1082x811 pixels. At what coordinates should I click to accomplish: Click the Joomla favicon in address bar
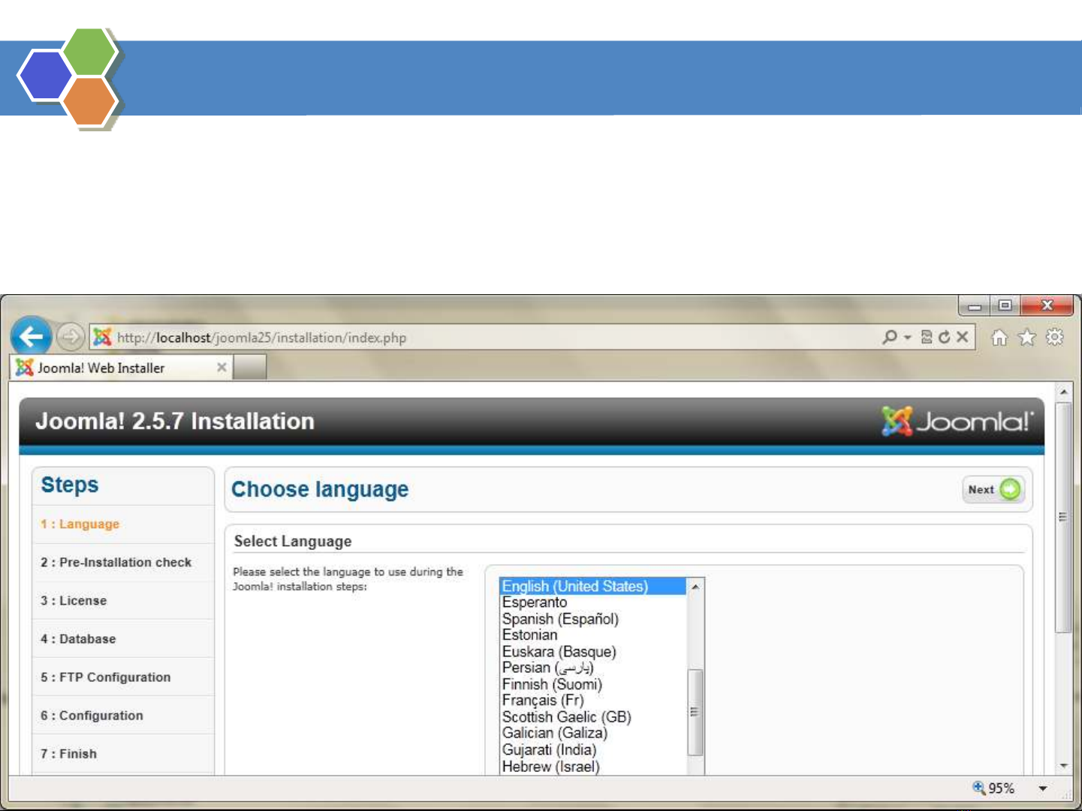coord(102,338)
